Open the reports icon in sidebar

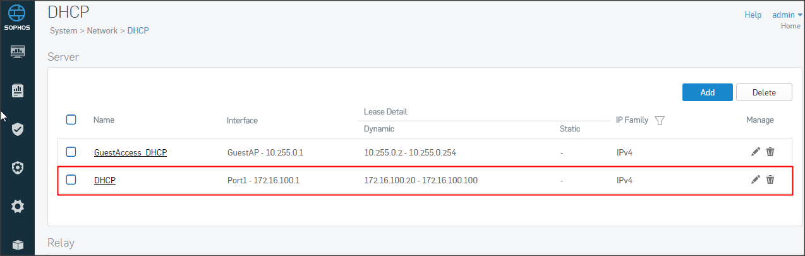(18, 90)
